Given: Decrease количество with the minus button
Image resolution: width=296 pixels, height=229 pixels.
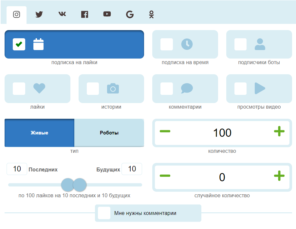Looking at the screenshot, I should point(165,132).
